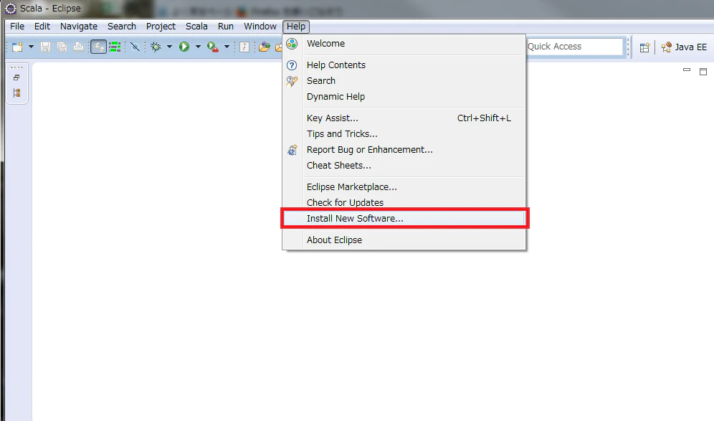
Task: Toggle Skip All Breakpoints icon
Action: click(x=135, y=47)
